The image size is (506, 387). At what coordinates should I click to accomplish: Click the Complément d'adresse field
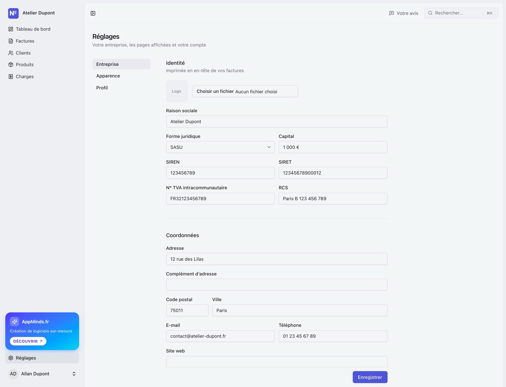tap(277, 285)
